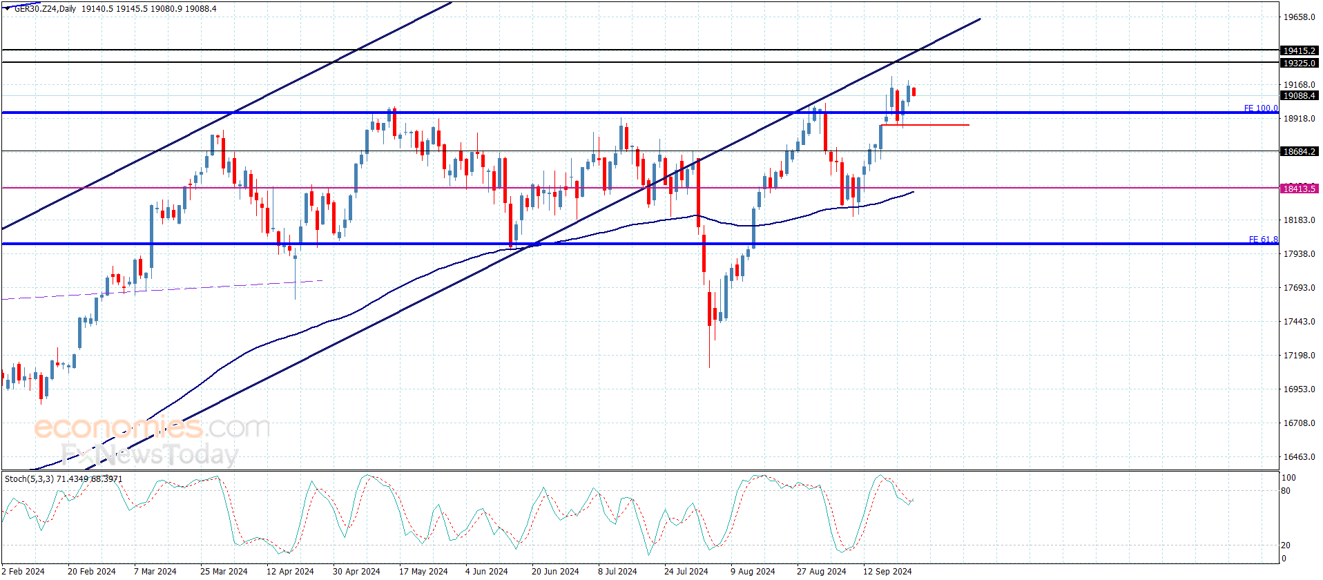Click the 24 Jul 2024 date label

click(686, 572)
